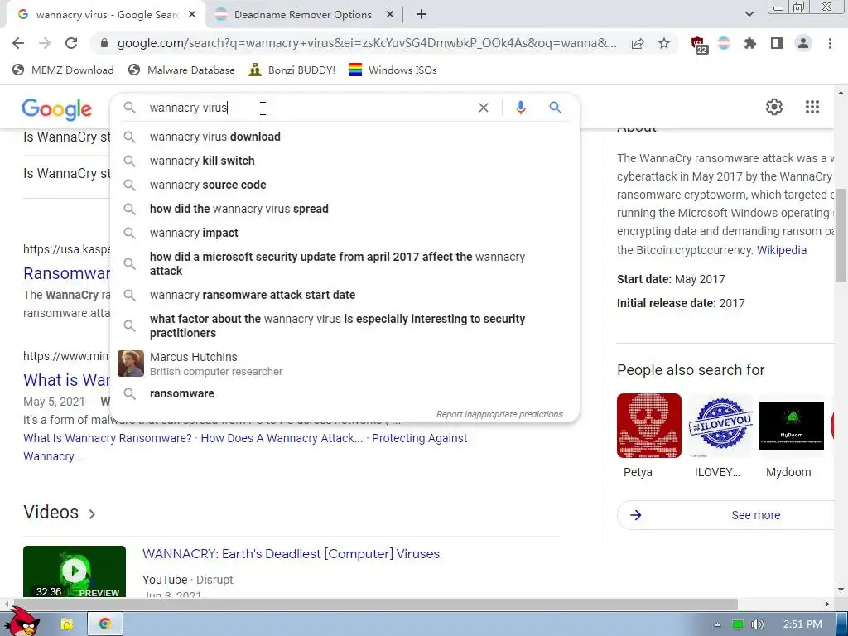Open Google apps grid
Screen dimensions: 848x636
pyautogui.click(x=812, y=107)
